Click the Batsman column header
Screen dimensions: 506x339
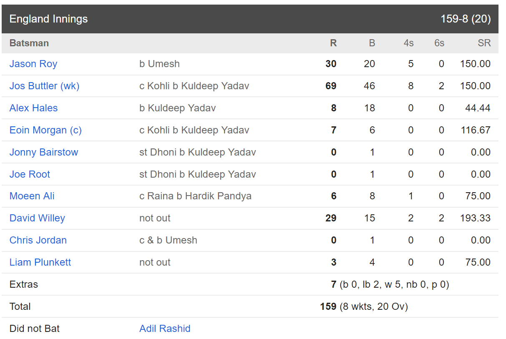(29, 43)
